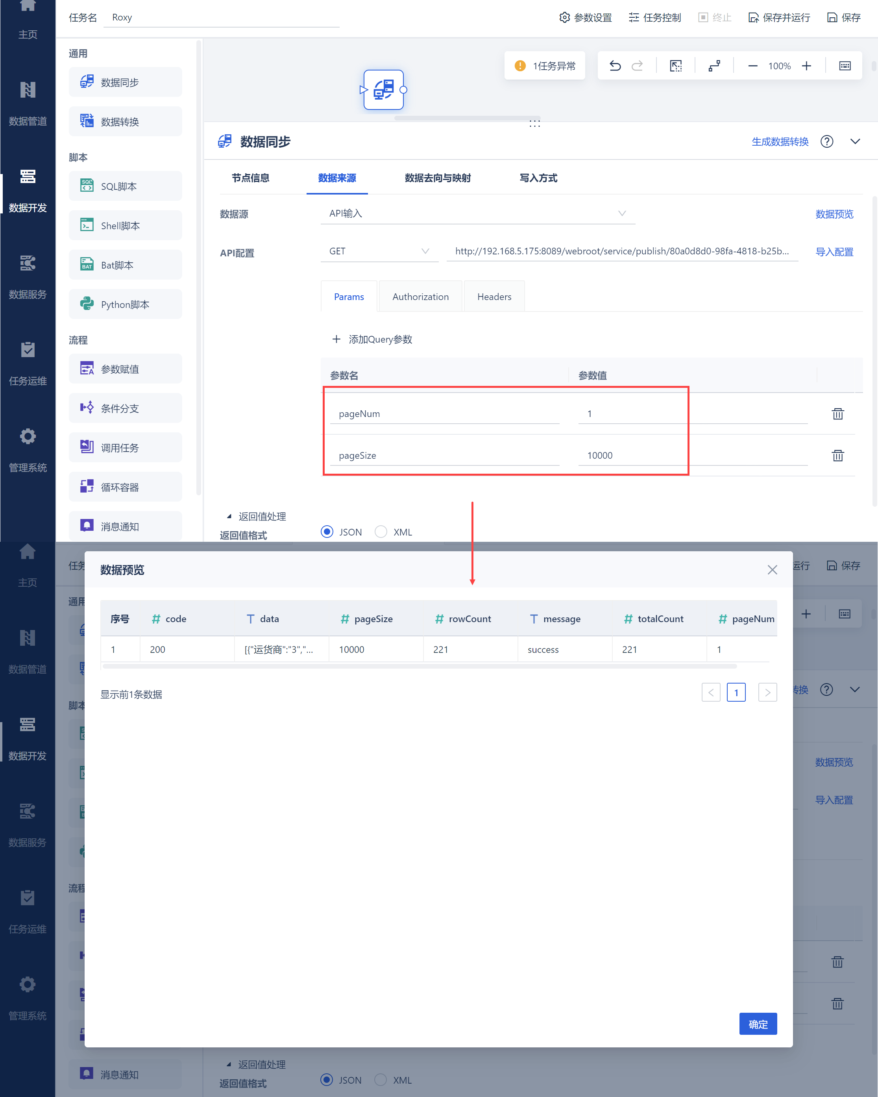This screenshot has width=878, height=1097.
Task: Click the help question mark icon
Action: (x=827, y=141)
